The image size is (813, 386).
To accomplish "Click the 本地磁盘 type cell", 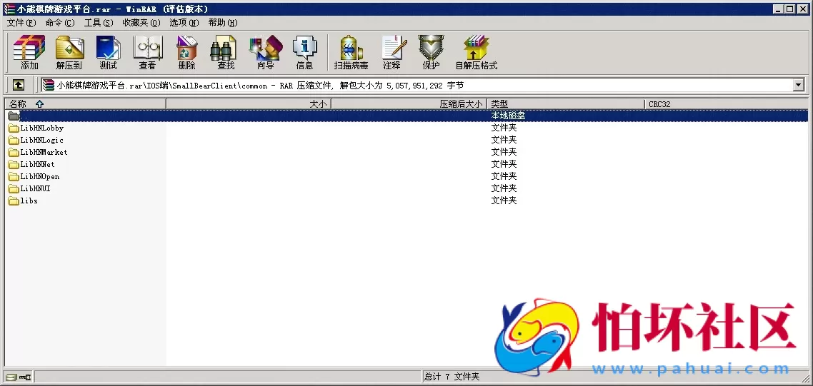I will click(508, 116).
